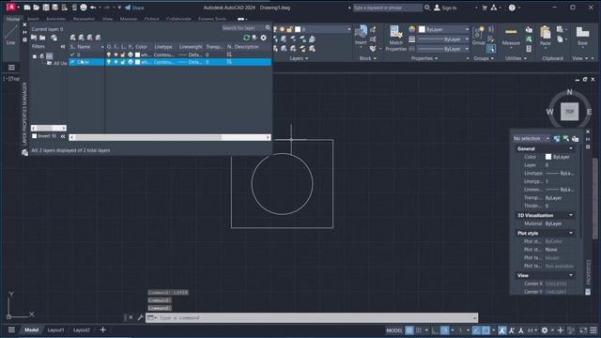Image resolution: width=601 pixels, height=338 pixels.
Task: Toggle grid display in status bar
Action: tap(409, 330)
